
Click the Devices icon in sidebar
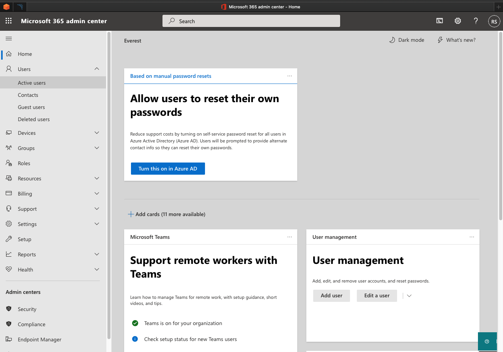9,133
